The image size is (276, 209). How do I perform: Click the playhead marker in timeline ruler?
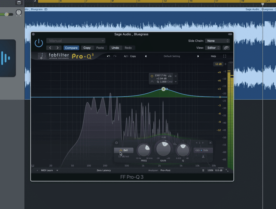click(x=263, y=4)
